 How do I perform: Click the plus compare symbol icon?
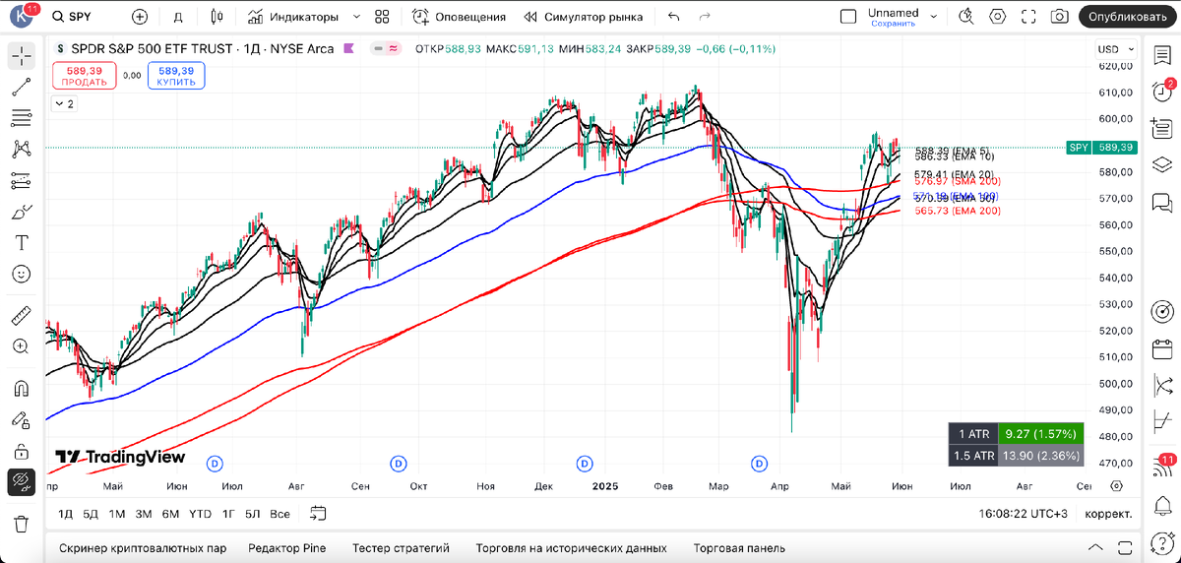pyautogui.click(x=140, y=17)
